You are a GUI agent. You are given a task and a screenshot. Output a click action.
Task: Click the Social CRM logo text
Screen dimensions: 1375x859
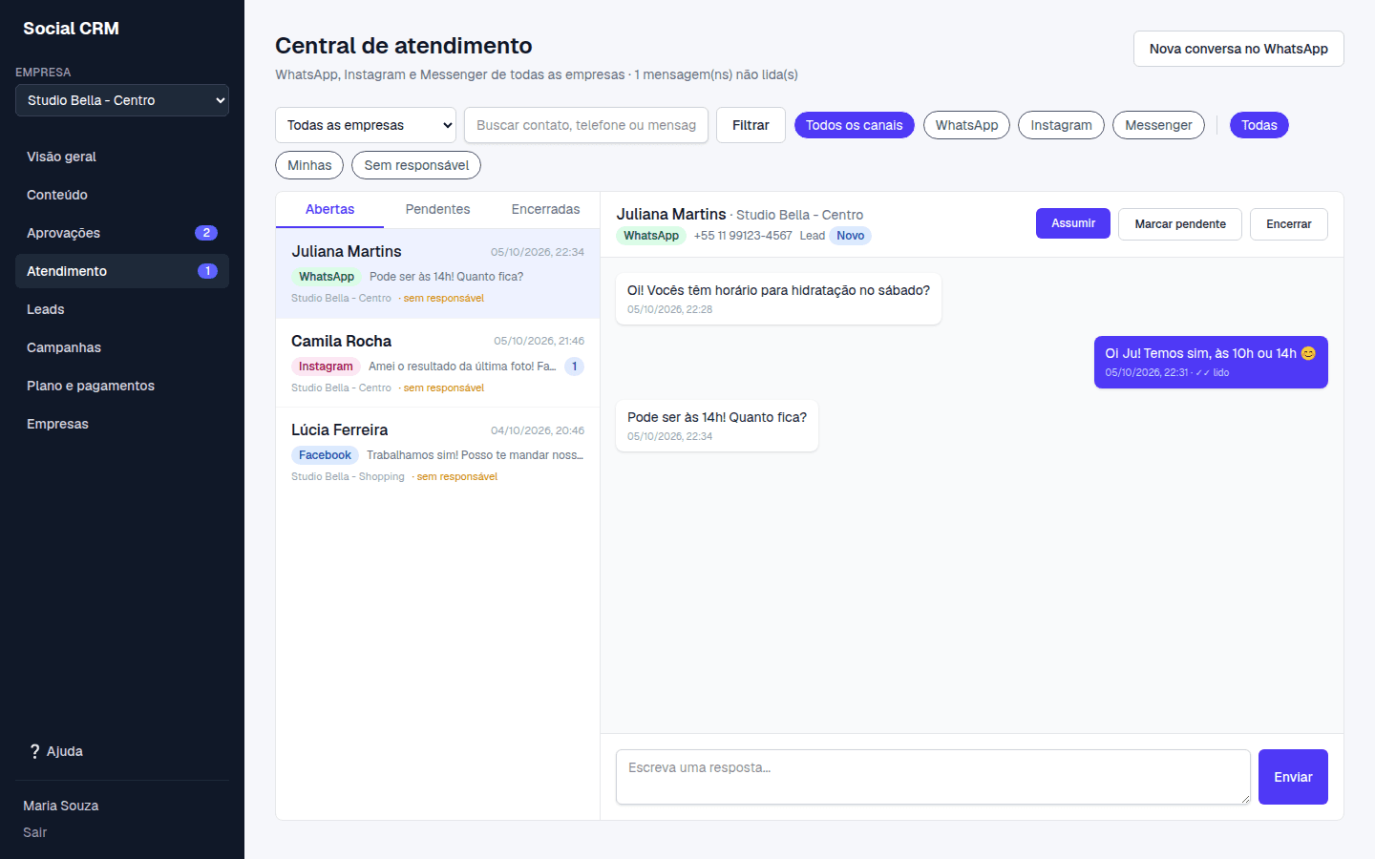coord(71,29)
